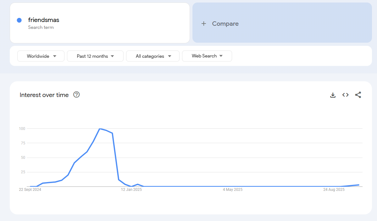Click the 50 value on the y-axis
Image resolution: width=377 pixels, height=221 pixels.
coord(23,158)
